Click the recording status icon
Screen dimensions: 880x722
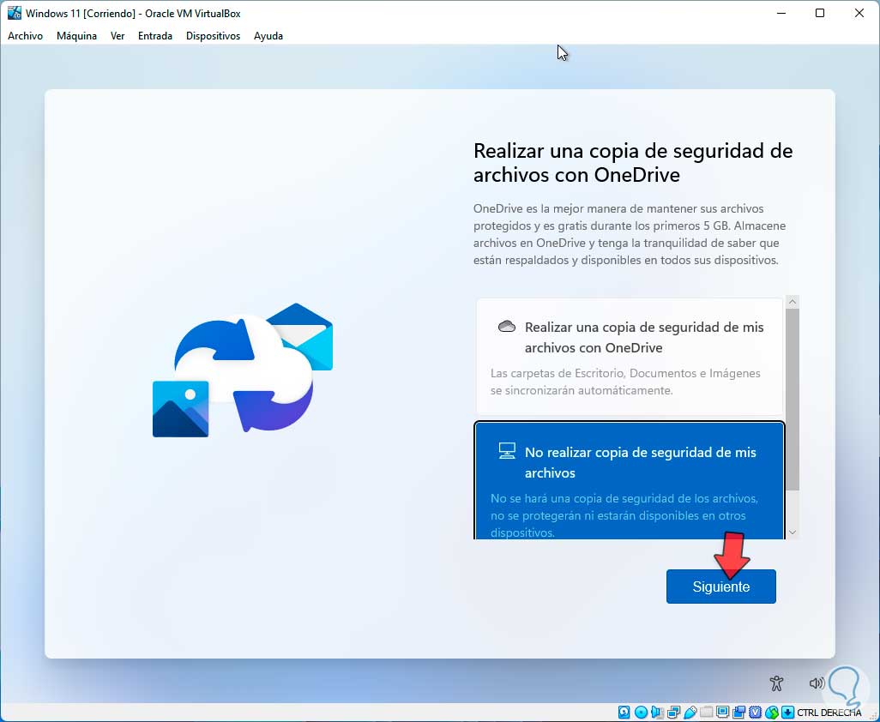[x=739, y=713]
